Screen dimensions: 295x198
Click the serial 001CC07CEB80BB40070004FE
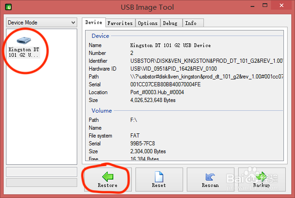tap(166, 84)
